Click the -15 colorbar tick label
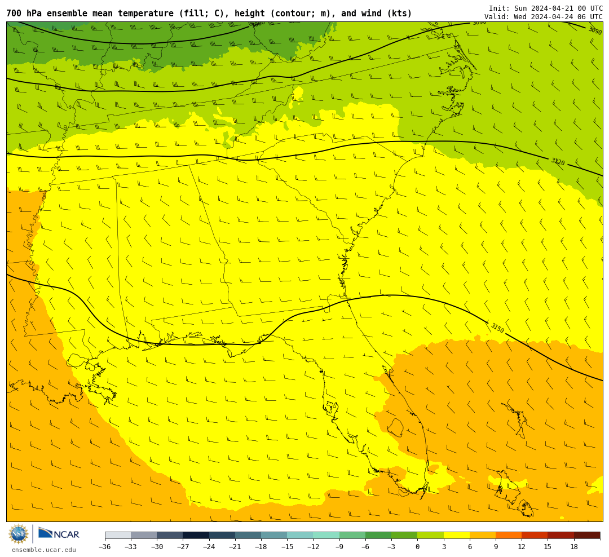Viewport: 609px width, 557px height. tap(287, 547)
